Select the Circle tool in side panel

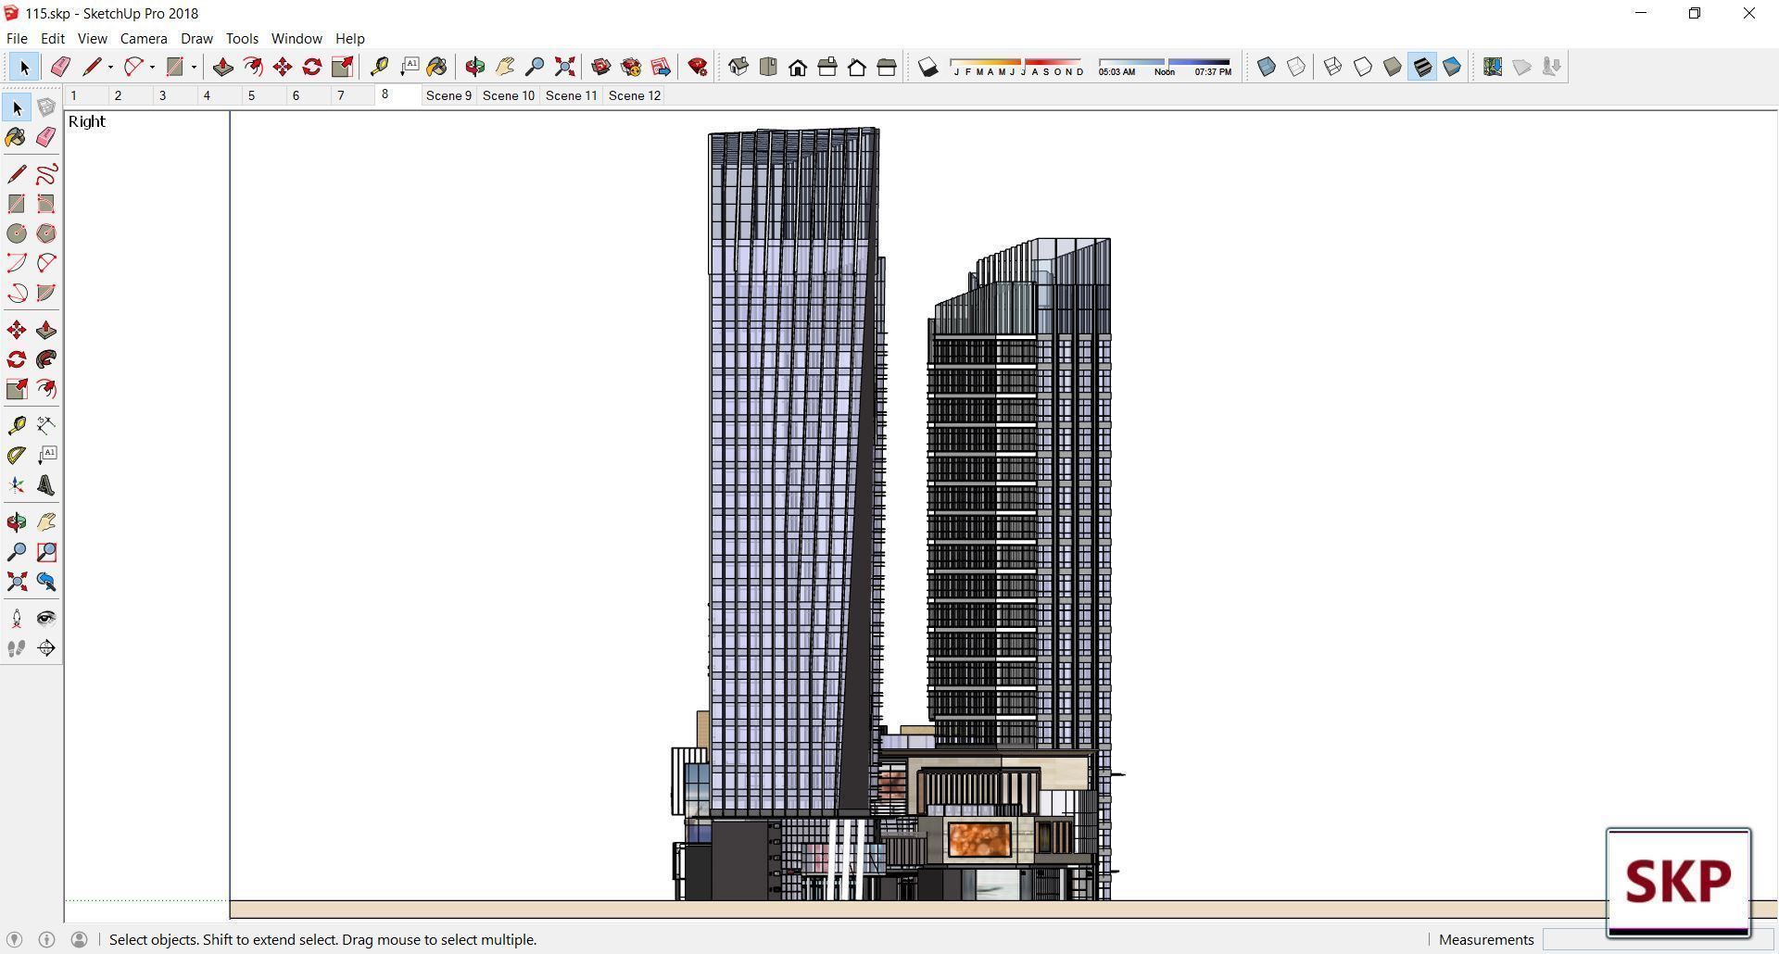pyautogui.click(x=17, y=233)
